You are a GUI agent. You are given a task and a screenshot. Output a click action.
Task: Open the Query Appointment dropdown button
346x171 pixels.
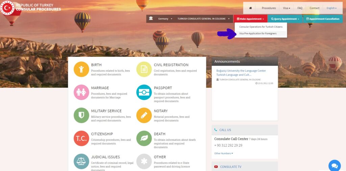coord(285,19)
